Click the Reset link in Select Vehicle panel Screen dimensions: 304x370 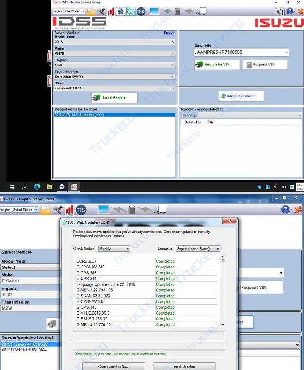(169, 33)
